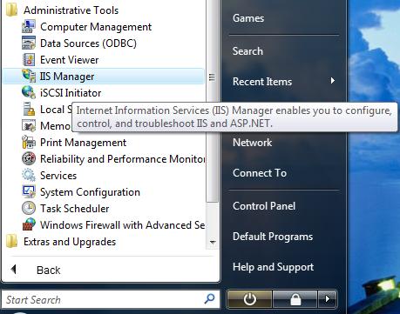
Task: Open Recent Items
Action: (x=262, y=82)
